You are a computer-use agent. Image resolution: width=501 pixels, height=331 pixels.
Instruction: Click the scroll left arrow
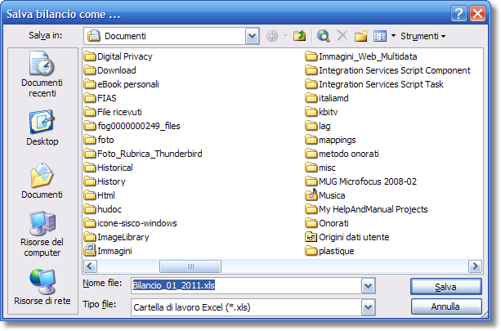click(x=90, y=266)
